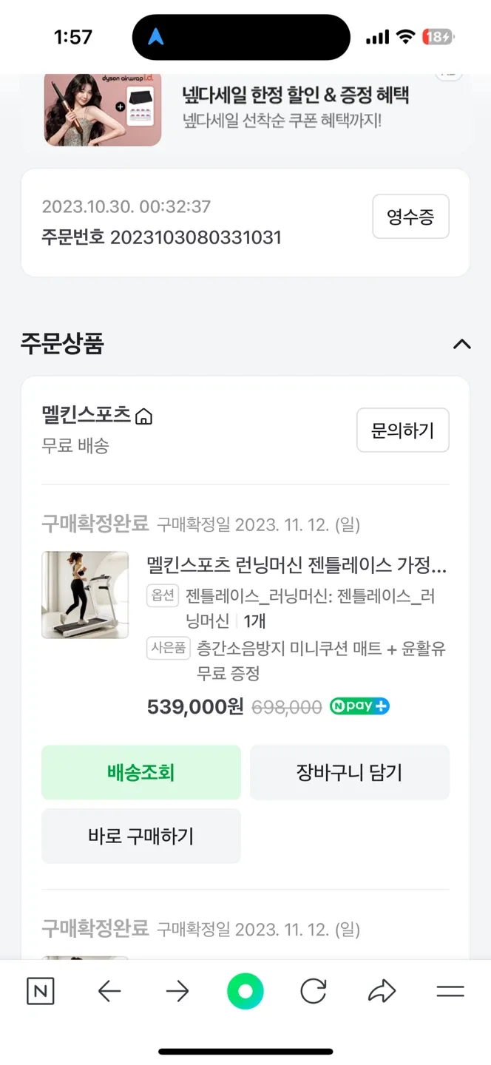Go forward with the right arrow
The width and height of the screenshot is (491, 1065).
click(177, 992)
